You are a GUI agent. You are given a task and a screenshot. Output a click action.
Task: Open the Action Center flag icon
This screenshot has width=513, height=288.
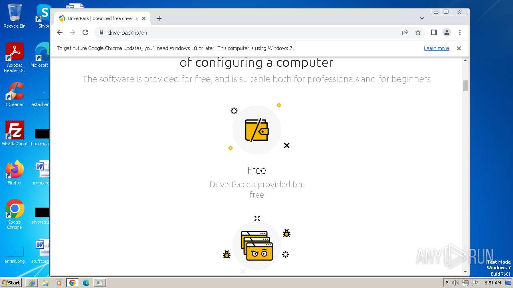(475, 283)
